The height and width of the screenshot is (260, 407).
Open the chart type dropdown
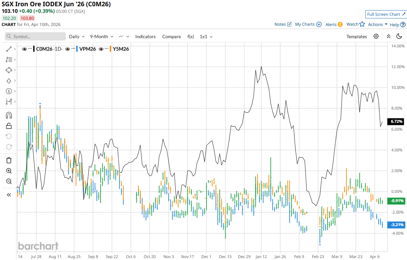[x=124, y=37]
